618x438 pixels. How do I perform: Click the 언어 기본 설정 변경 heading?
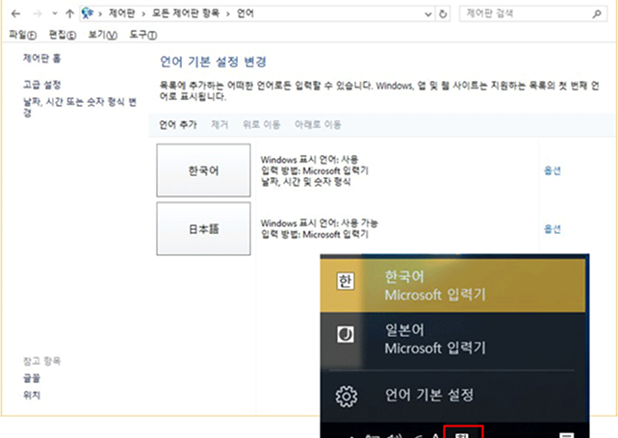point(214,62)
